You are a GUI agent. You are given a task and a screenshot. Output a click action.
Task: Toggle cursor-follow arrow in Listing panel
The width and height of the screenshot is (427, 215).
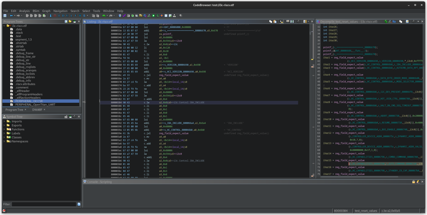pos(281,21)
